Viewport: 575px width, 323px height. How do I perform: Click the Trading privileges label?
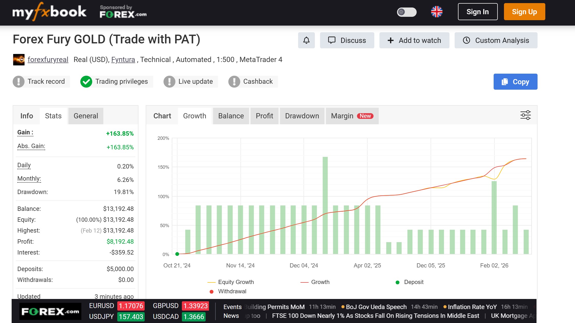(x=122, y=82)
